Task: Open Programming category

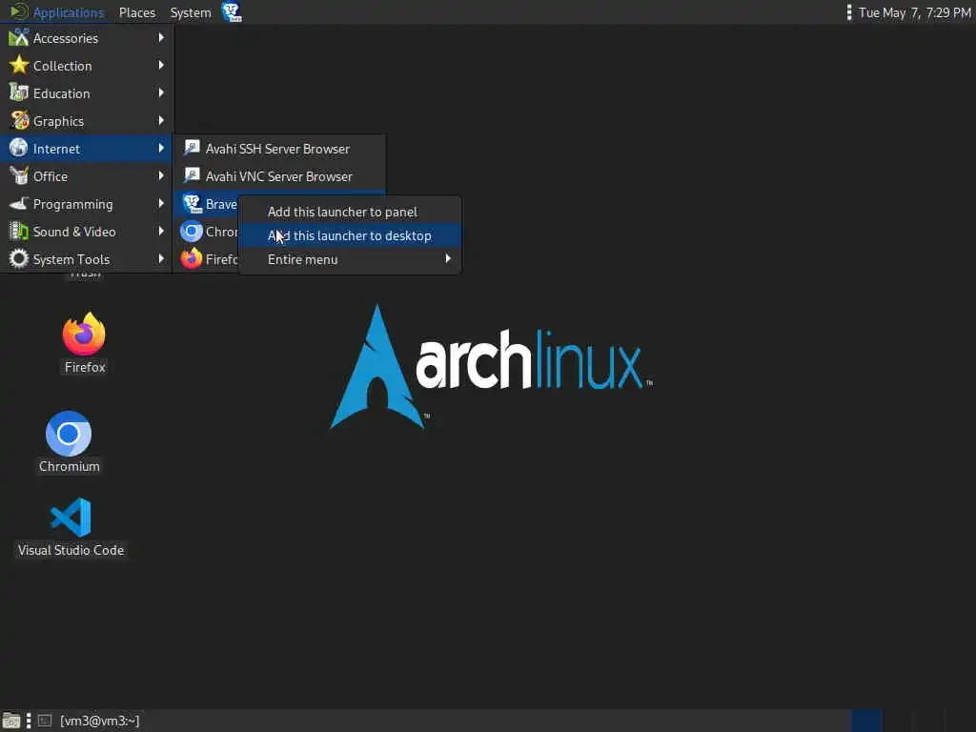Action: point(86,204)
